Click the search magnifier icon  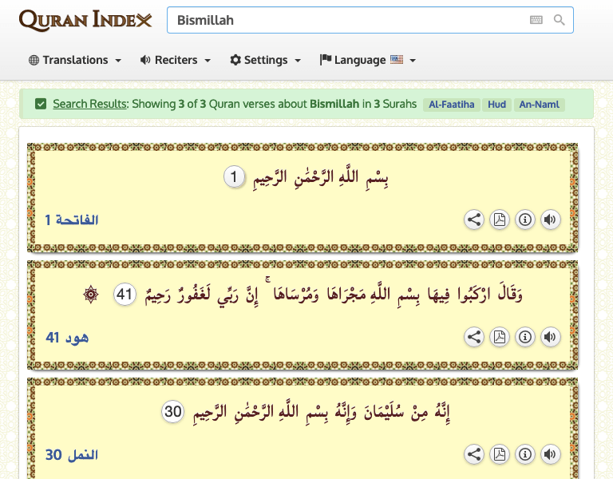[x=559, y=20]
